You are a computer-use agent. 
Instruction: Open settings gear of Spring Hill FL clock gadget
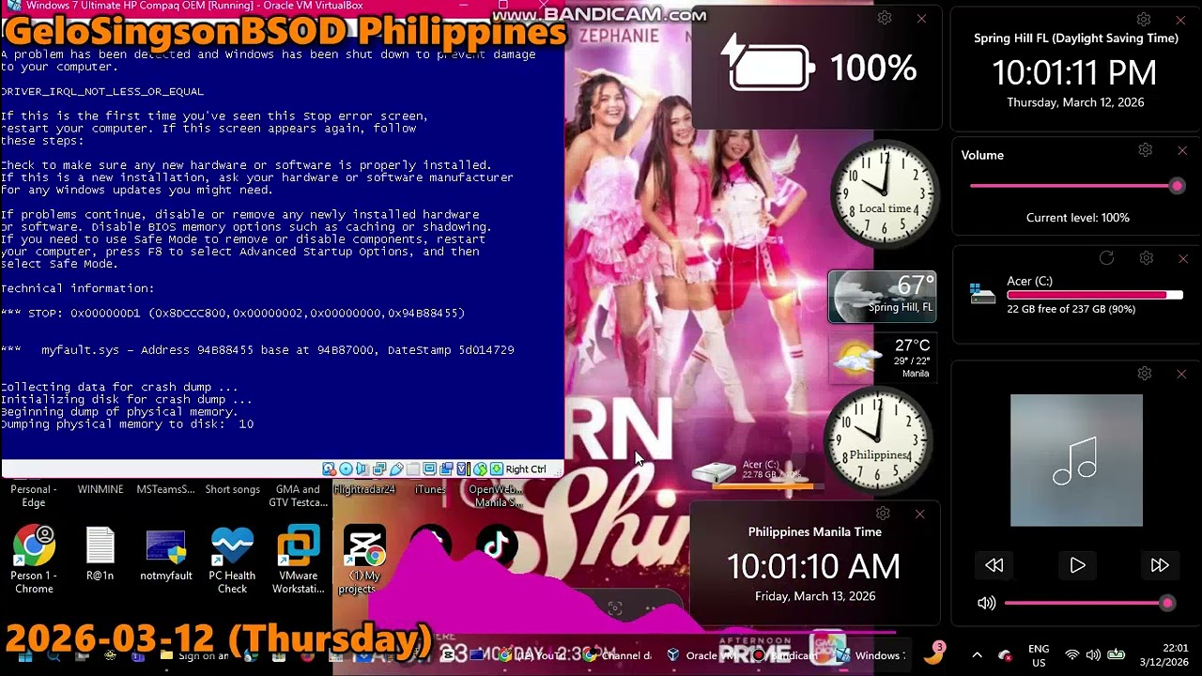(1144, 20)
